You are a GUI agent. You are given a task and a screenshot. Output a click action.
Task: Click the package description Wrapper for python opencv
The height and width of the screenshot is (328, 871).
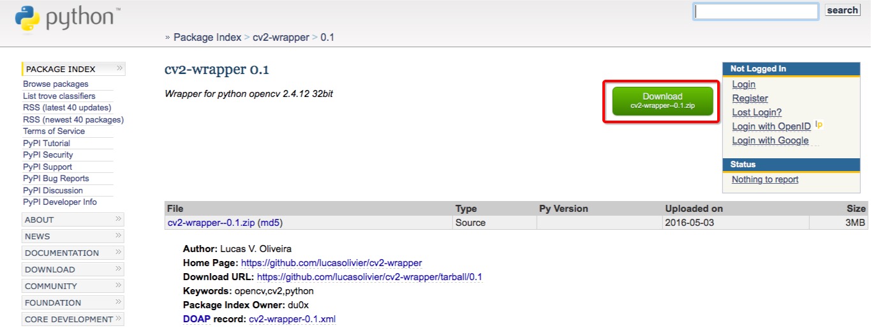[249, 94]
